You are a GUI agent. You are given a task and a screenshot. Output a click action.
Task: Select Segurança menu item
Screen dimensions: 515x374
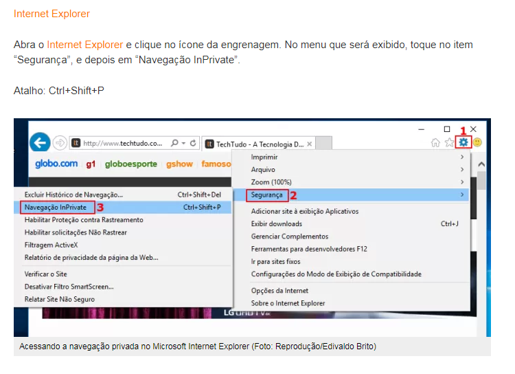pyautogui.click(x=351, y=195)
